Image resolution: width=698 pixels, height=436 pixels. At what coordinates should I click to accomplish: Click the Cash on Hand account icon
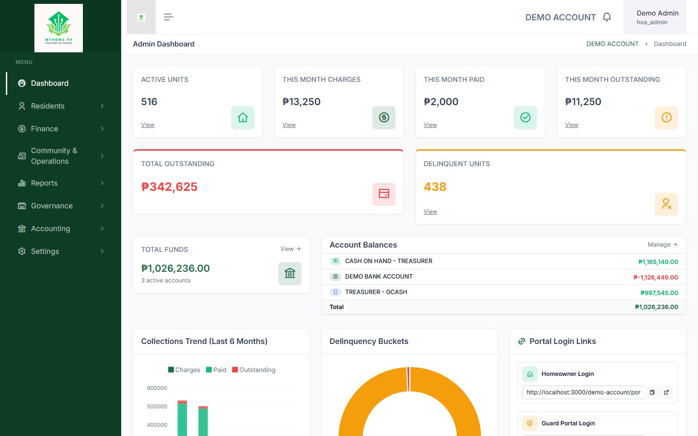pyautogui.click(x=335, y=261)
